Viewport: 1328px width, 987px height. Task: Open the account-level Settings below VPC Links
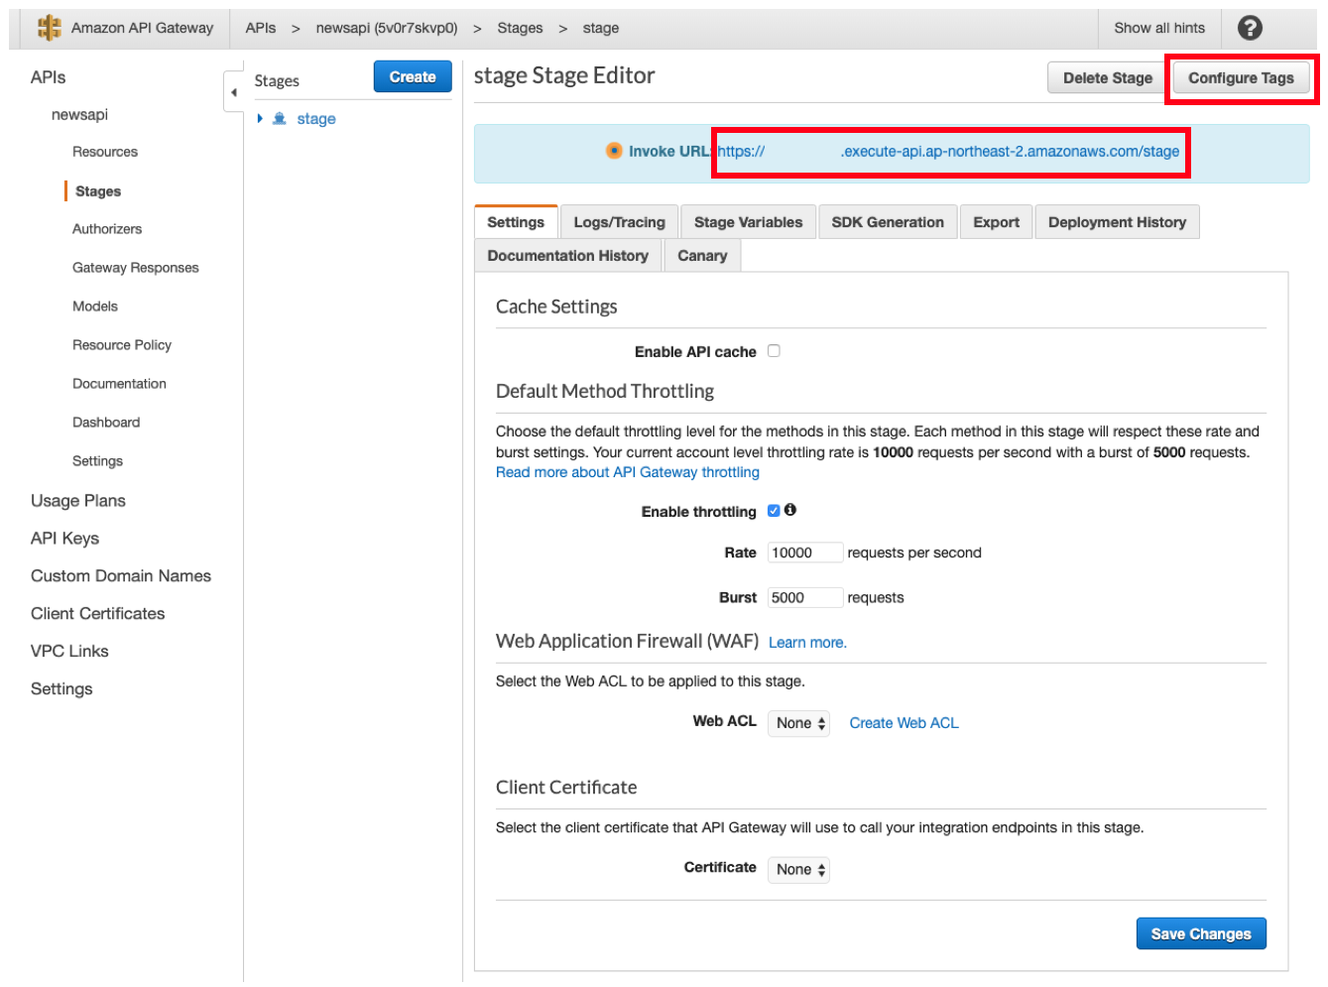61,689
